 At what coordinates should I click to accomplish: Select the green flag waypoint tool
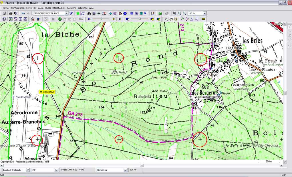(182, 19)
